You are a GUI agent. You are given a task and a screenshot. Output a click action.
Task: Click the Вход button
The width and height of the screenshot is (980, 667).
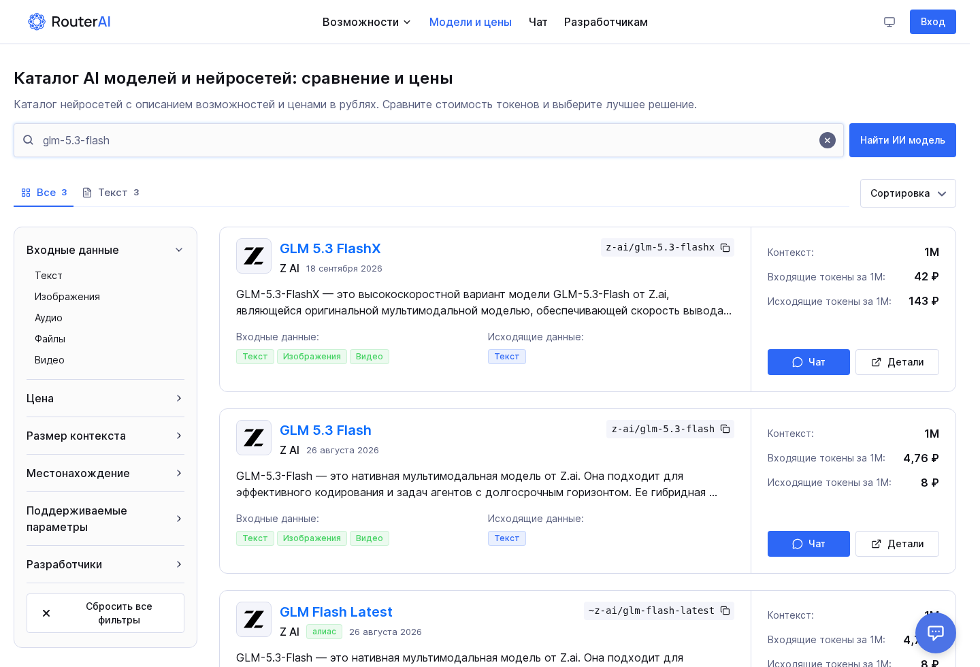click(933, 22)
